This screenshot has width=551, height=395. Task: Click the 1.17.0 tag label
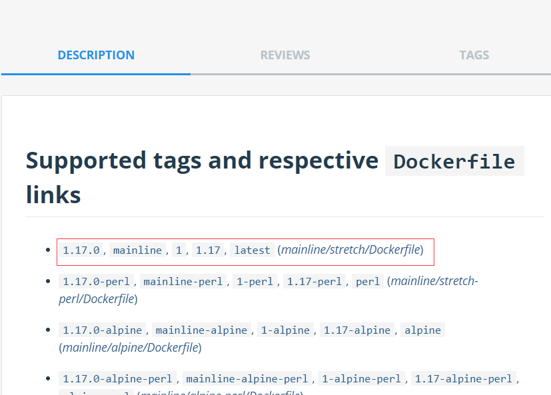click(x=81, y=250)
